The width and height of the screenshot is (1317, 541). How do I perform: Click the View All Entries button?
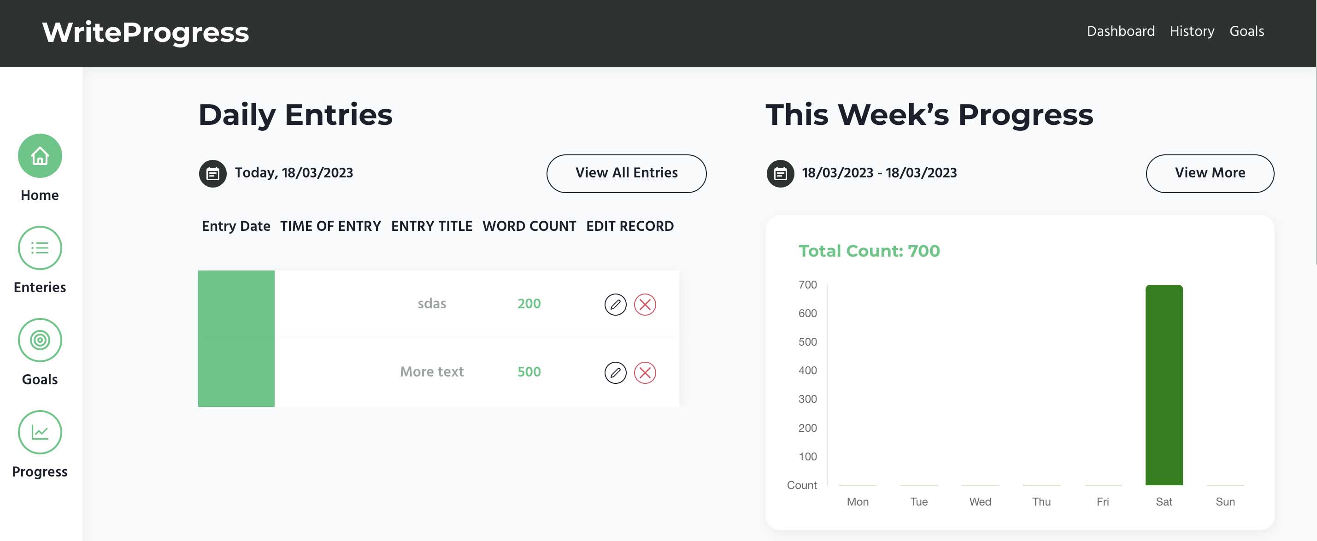tap(626, 173)
